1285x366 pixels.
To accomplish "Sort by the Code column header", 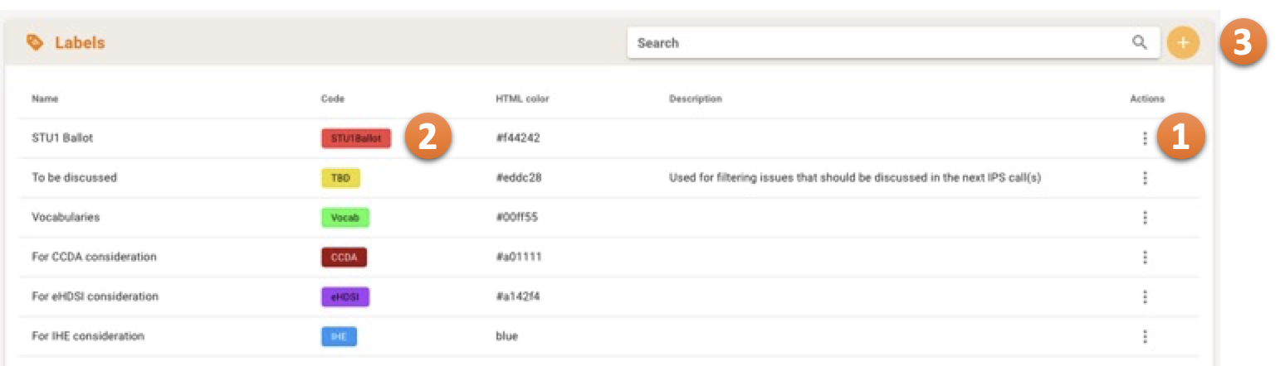I will (332, 99).
